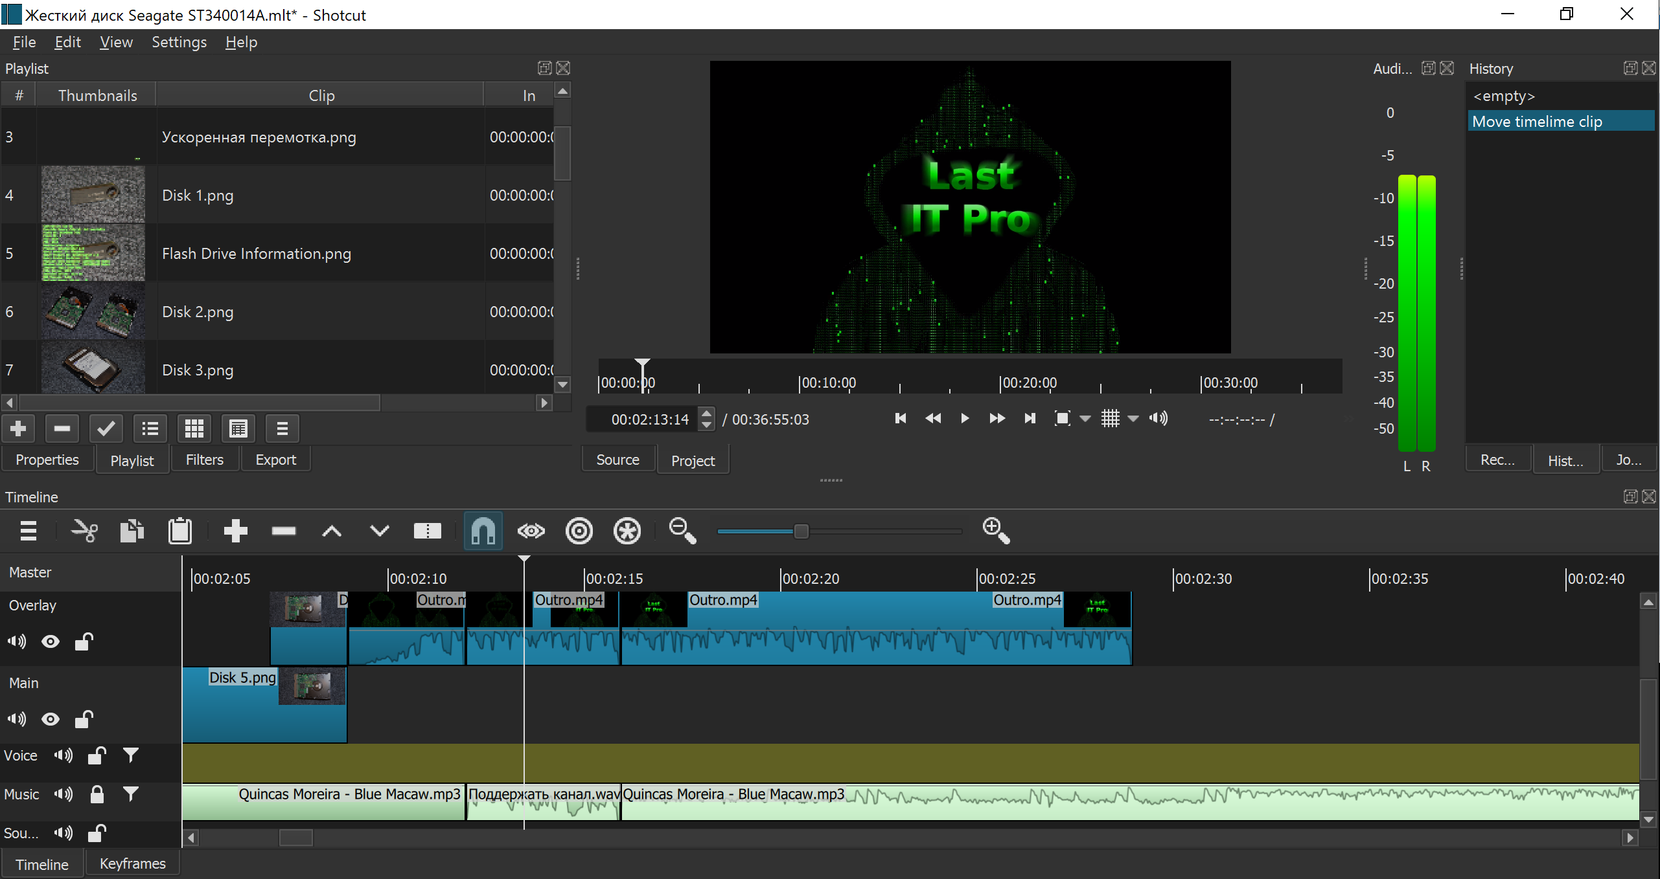The image size is (1660, 879).
Task: Skip to the next point in player
Action: tap(1030, 418)
